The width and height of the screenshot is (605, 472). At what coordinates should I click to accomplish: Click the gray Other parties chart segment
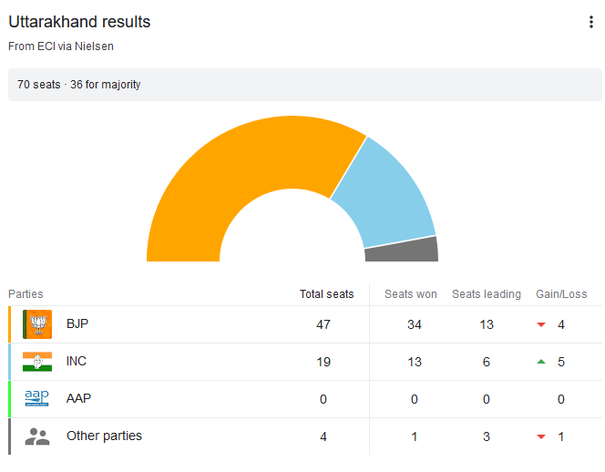point(401,250)
